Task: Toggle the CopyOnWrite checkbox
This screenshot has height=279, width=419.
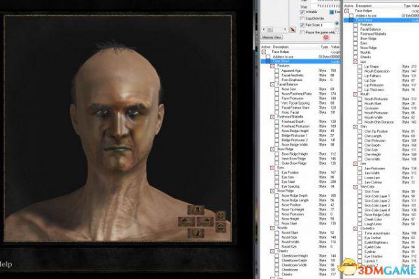Action: pos(302,18)
